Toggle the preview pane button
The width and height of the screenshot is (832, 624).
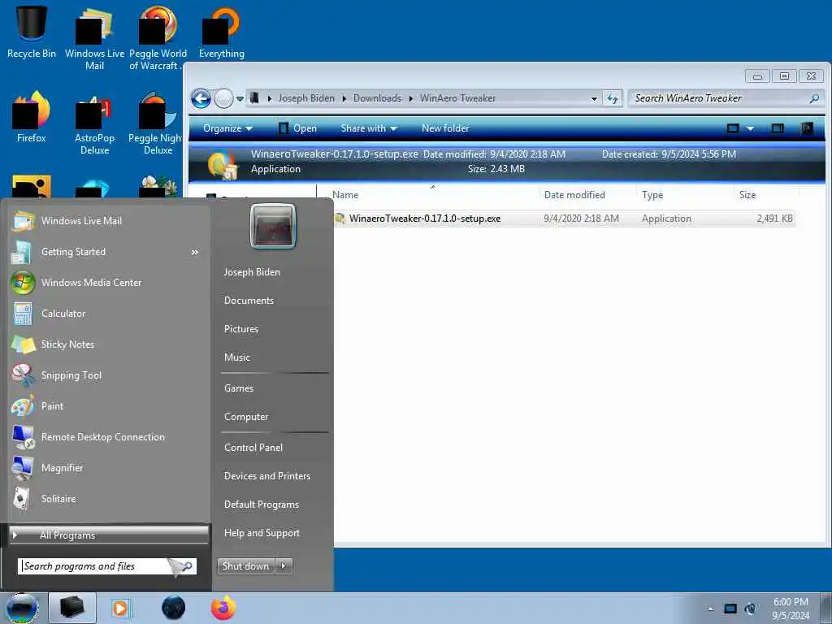778,128
